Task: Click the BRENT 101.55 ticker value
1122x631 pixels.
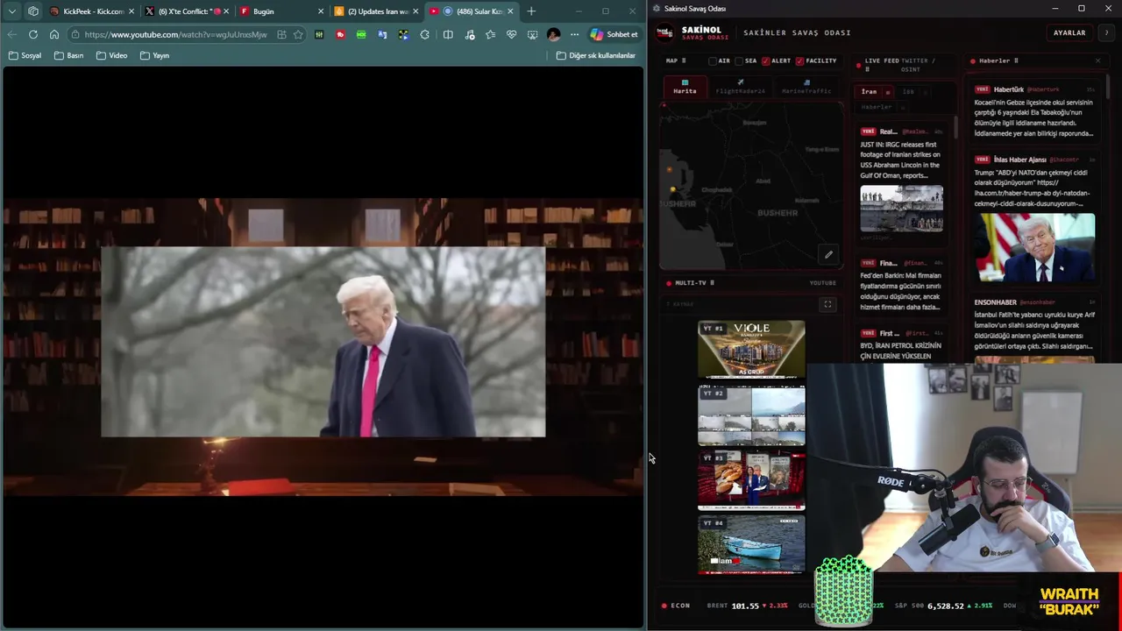Action: 745,606
